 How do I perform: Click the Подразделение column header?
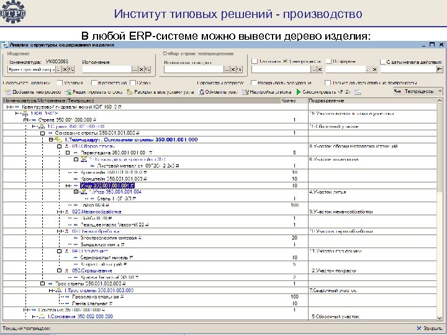(x=372, y=100)
